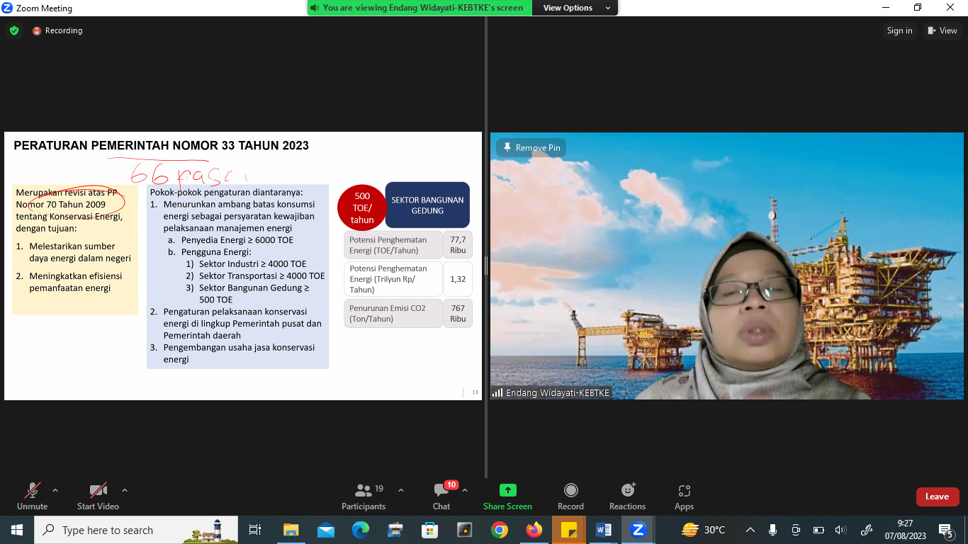Click the green encryption shield icon

click(13, 30)
